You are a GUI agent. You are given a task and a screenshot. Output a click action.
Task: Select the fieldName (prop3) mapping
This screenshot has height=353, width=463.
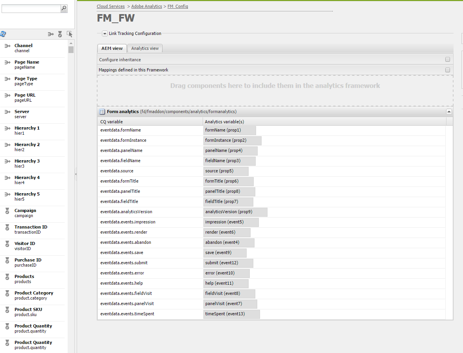click(229, 161)
